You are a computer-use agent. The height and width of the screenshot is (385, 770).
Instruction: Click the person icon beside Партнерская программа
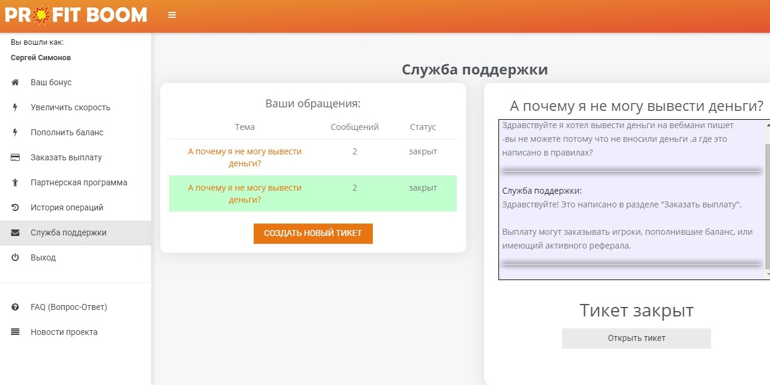[x=15, y=183]
